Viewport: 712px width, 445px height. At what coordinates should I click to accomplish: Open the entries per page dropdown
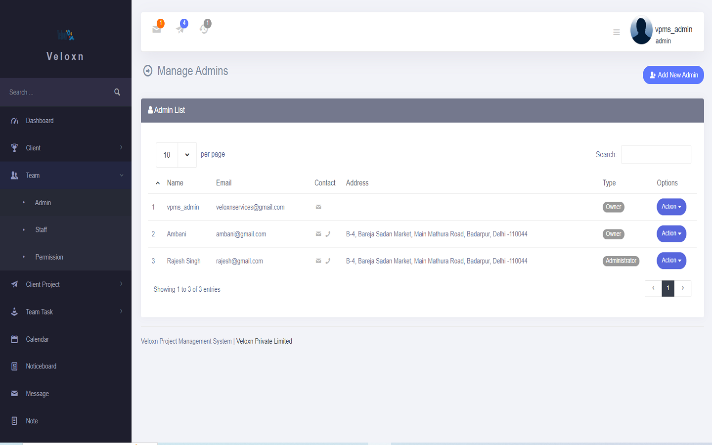click(x=176, y=154)
